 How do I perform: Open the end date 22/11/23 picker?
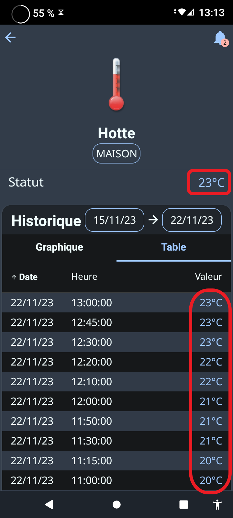coord(192,220)
